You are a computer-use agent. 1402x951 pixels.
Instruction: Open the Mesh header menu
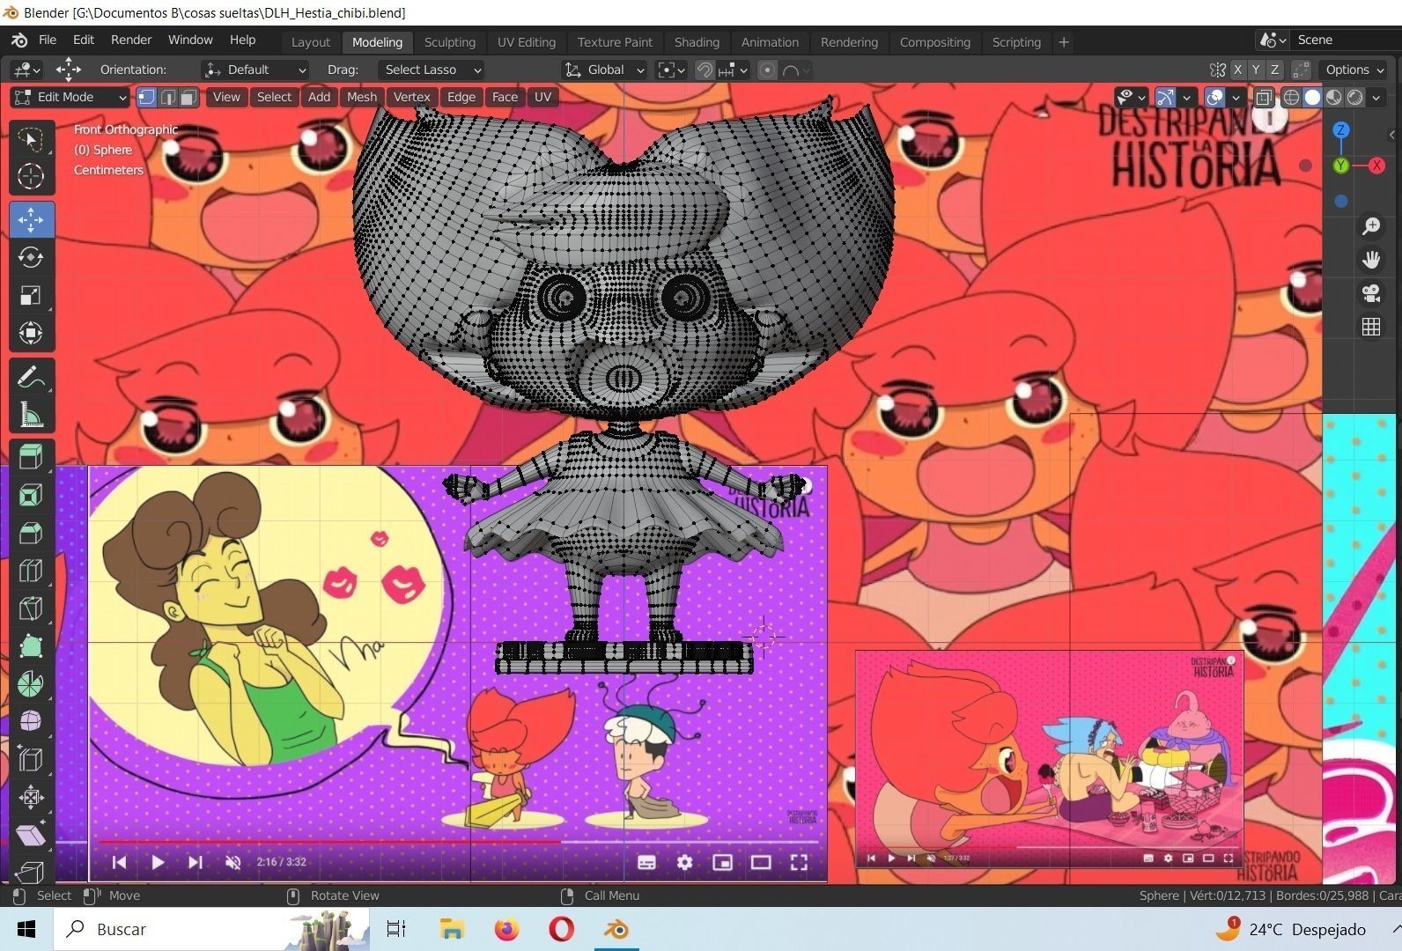pyautogui.click(x=361, y=97)
